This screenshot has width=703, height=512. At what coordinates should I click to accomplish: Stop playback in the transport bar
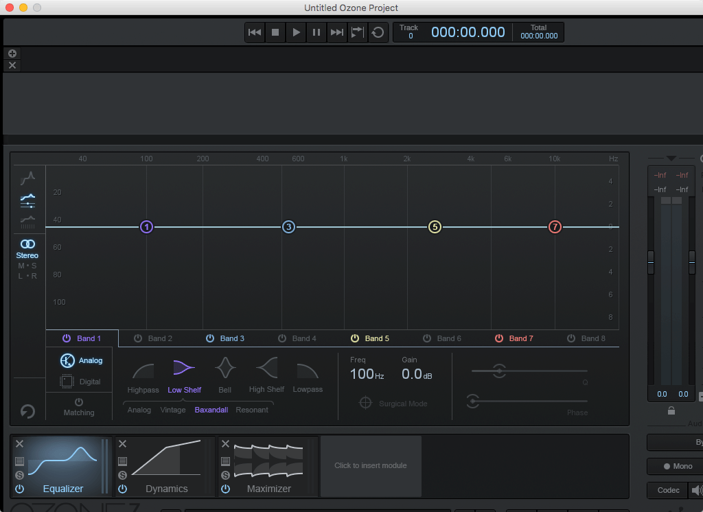pos(275,32)
